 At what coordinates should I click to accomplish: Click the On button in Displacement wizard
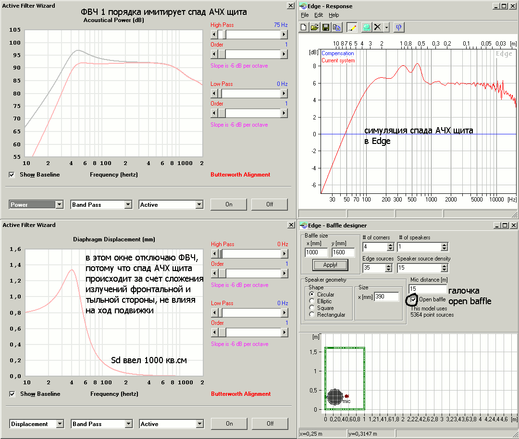point(229,424)
